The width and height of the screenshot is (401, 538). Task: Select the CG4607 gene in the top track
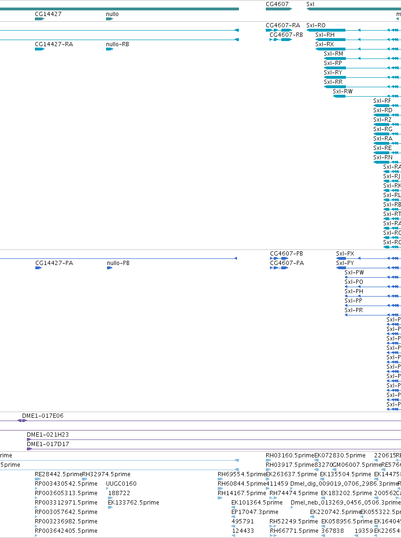tap(278, 9)
